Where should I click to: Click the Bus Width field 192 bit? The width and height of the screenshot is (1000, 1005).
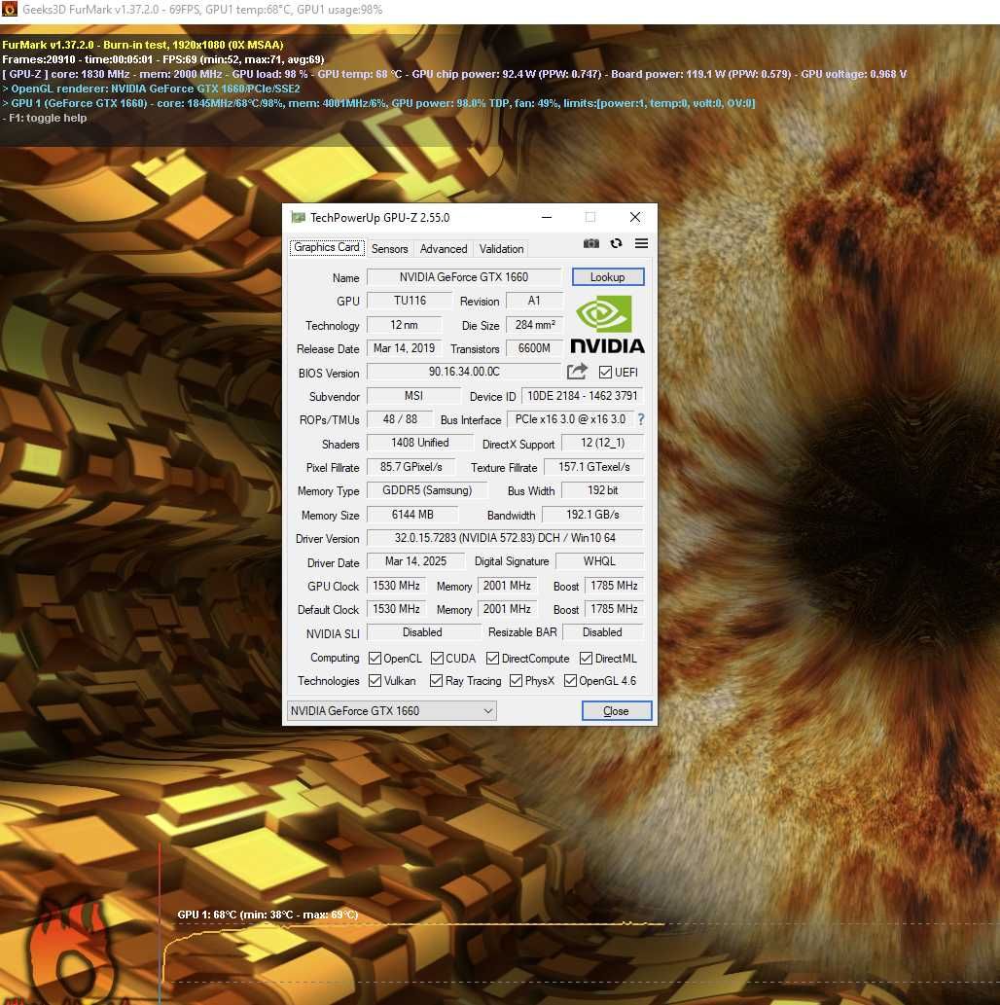[x=602, y=490]
